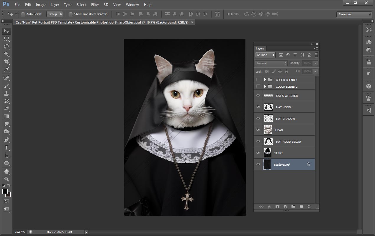This screenshot has height=236, width=375.
Task: Select the HAT SHADOW layer thumbnail
Action: 268,119
